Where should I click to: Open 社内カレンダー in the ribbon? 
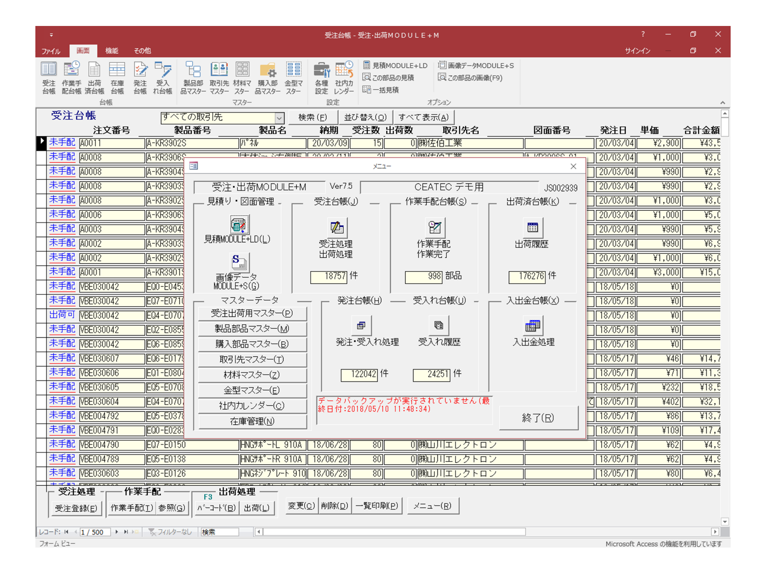pos(344,78)
